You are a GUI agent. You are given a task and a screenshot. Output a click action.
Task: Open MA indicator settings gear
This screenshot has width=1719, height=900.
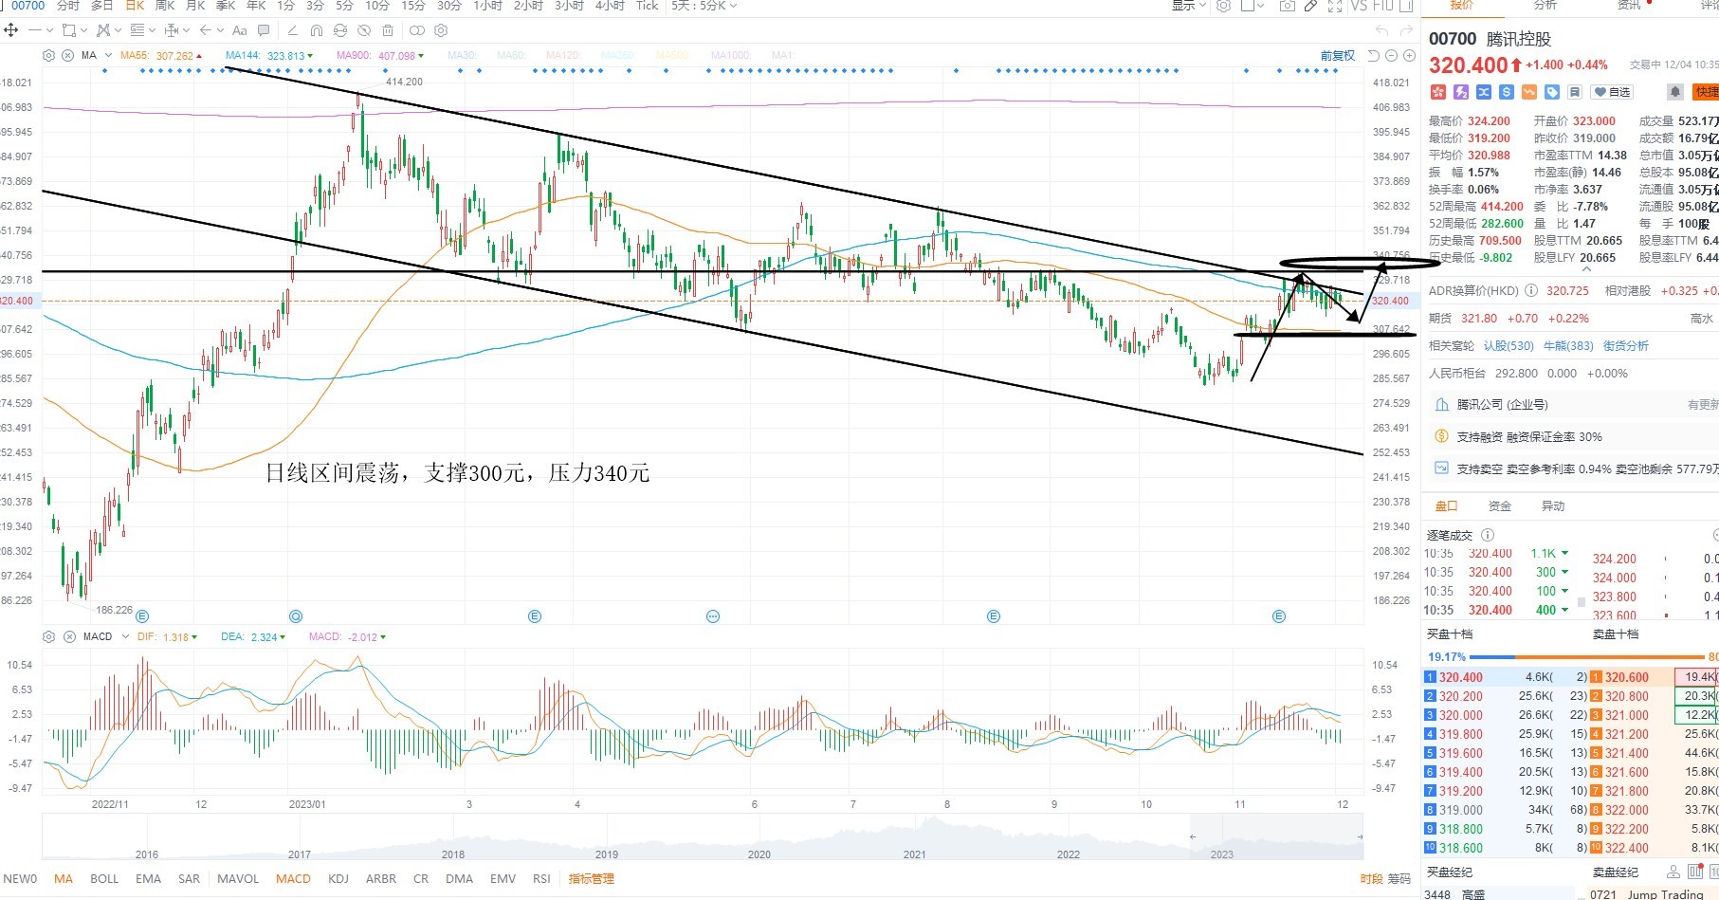click(x=49, y=56)
